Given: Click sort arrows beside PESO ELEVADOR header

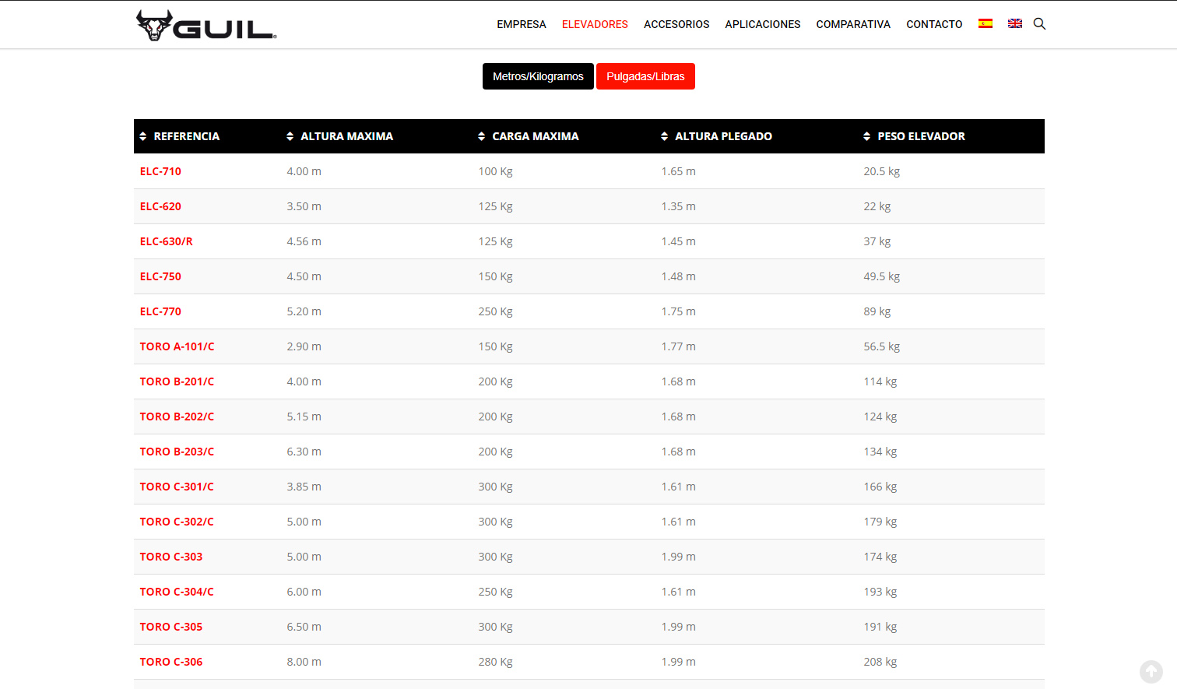Looking at the screenshot, I should 867,136.
